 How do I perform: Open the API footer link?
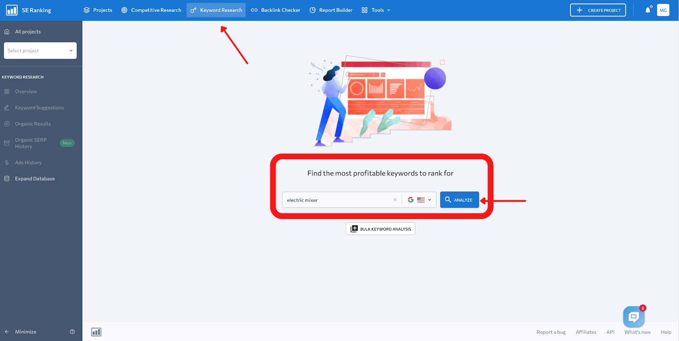click(x=610, y=332)
